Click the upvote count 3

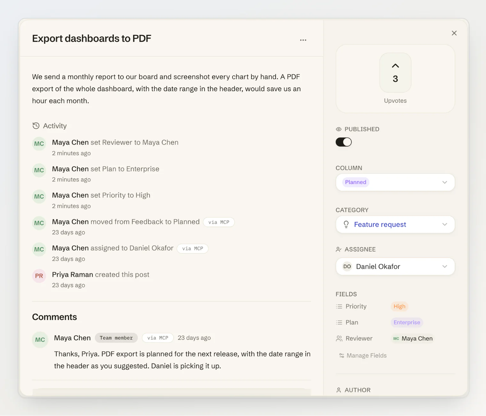click(395, 79)
